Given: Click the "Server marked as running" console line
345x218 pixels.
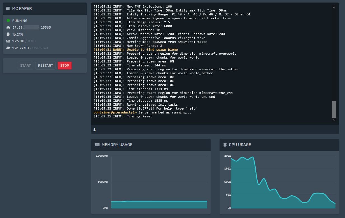Looking at the screenshot, I should click(x=143, y=112).
